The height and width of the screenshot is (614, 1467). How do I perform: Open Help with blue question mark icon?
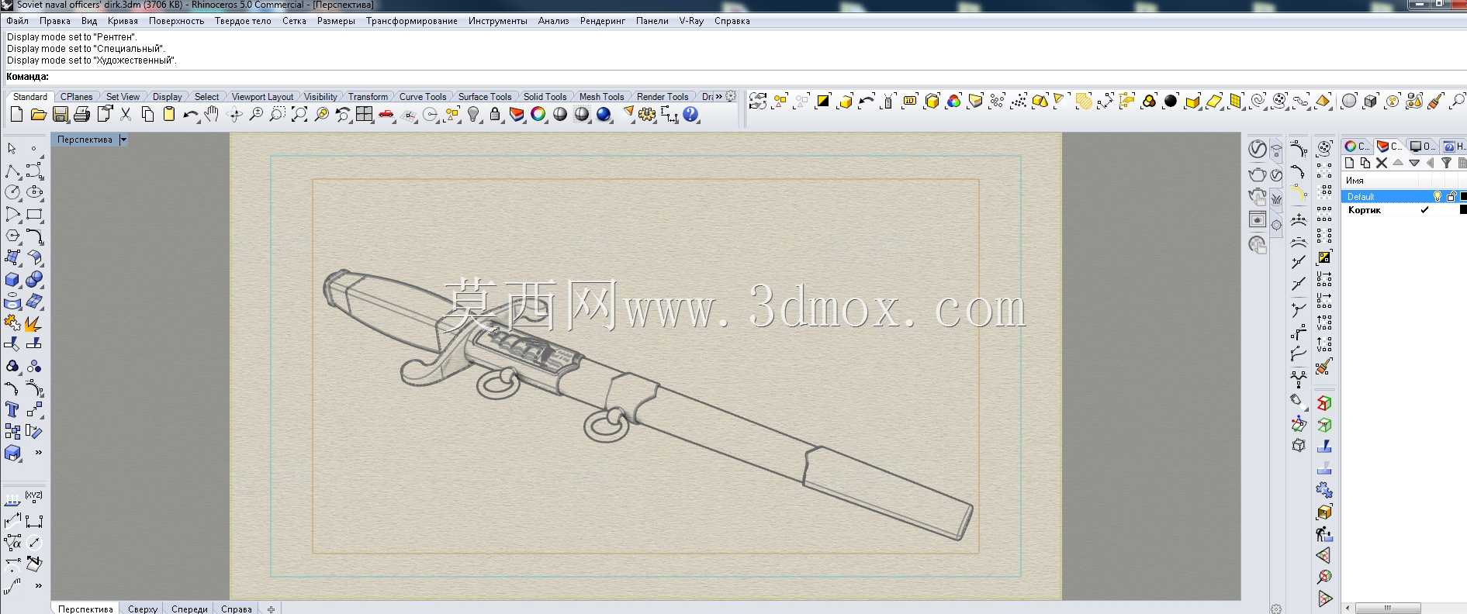coord(690,115)
